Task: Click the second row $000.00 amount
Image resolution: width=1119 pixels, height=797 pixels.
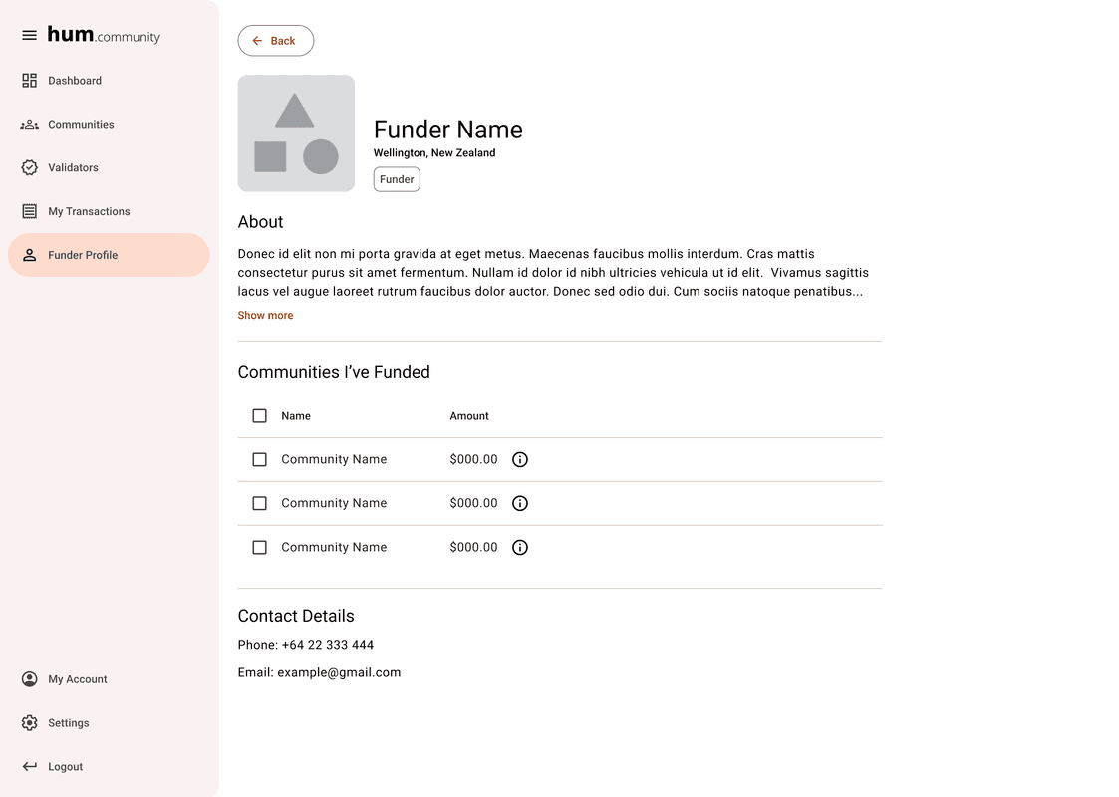Action: tap(474, 503)
